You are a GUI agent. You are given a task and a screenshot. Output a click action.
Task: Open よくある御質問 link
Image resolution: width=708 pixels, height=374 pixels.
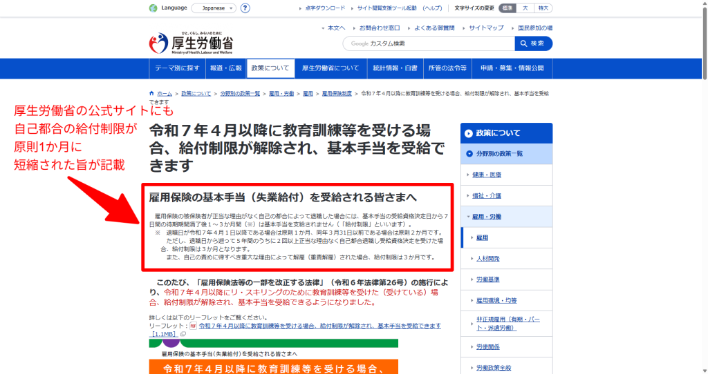(x=434, y=28)
